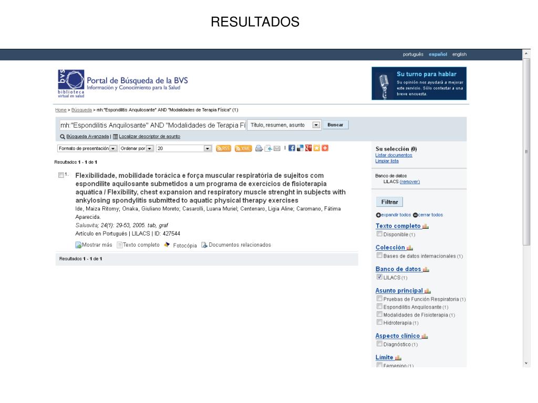Viewport: 538px width, 403px height.
Task: Expand the Colección filter heading
Action: coord(390,248)
